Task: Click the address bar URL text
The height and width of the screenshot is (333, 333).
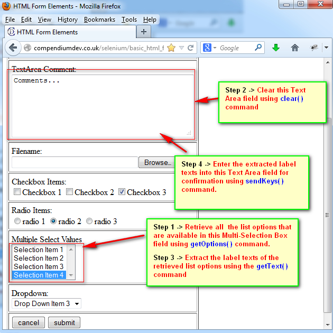Action: pyautogui.click(x=99, y=48)
